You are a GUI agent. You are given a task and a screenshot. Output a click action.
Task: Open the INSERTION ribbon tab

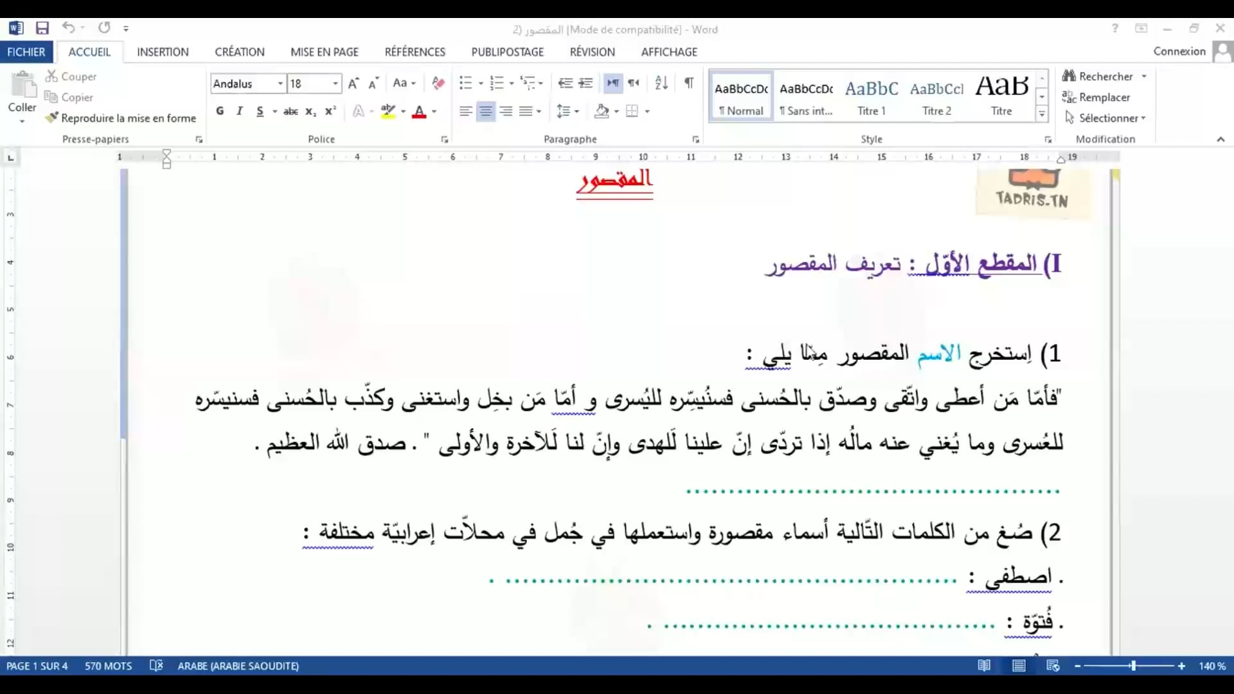tap(163, 52)
